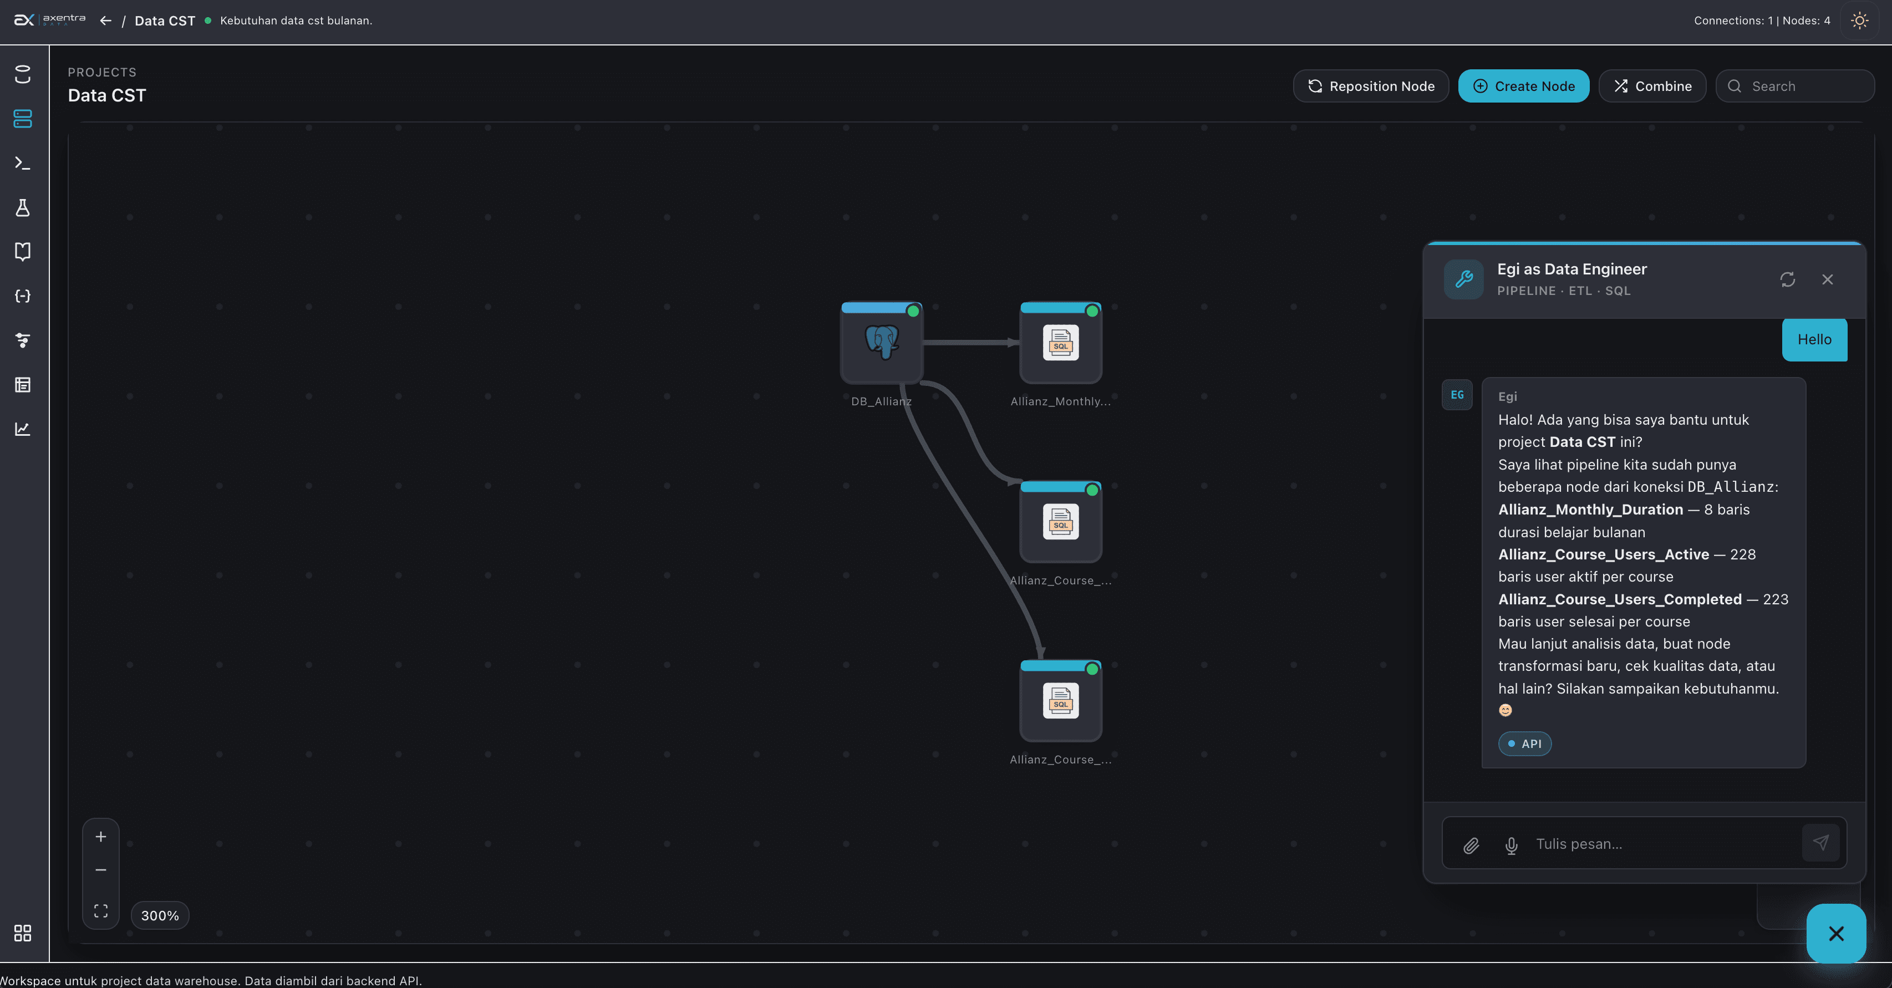Open the filter funnel sidebar icon
The width and height of the screenshot is (1892, 988).
click(x=23, y=340)
